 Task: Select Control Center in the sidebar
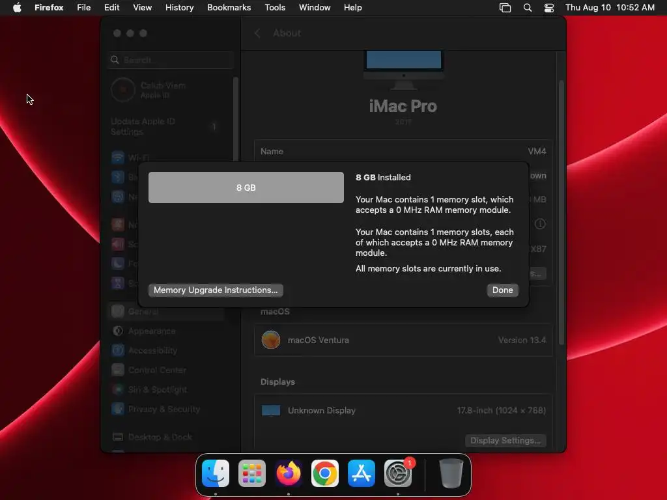point(166,370)
